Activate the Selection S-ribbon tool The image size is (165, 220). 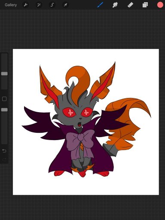52,5
